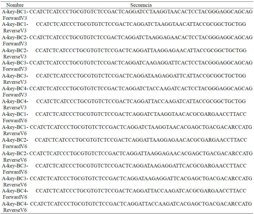Select the A-key-BC3-ReverseV6 name cell
Screen dimensions: 254x214
point(15,182)
